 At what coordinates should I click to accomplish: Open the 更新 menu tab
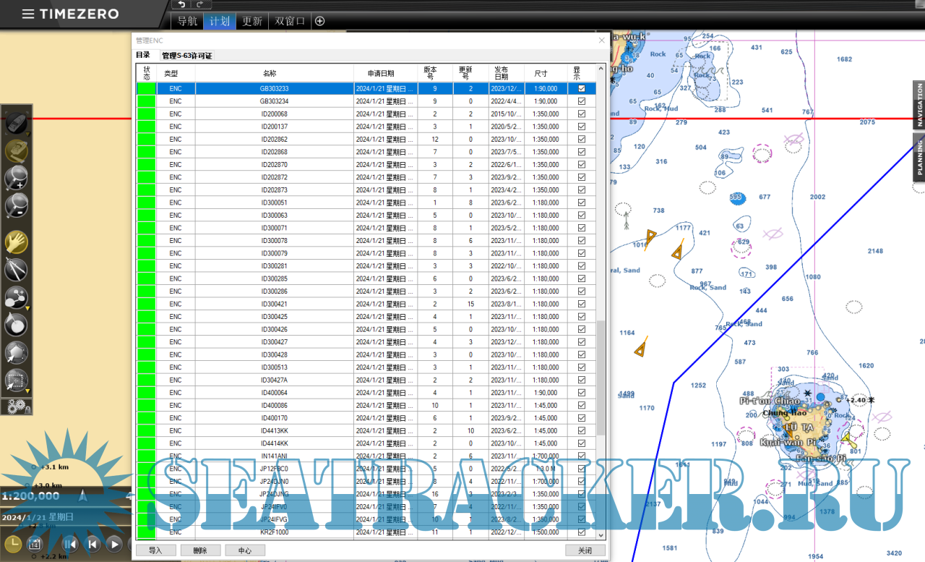coord(251,21)
